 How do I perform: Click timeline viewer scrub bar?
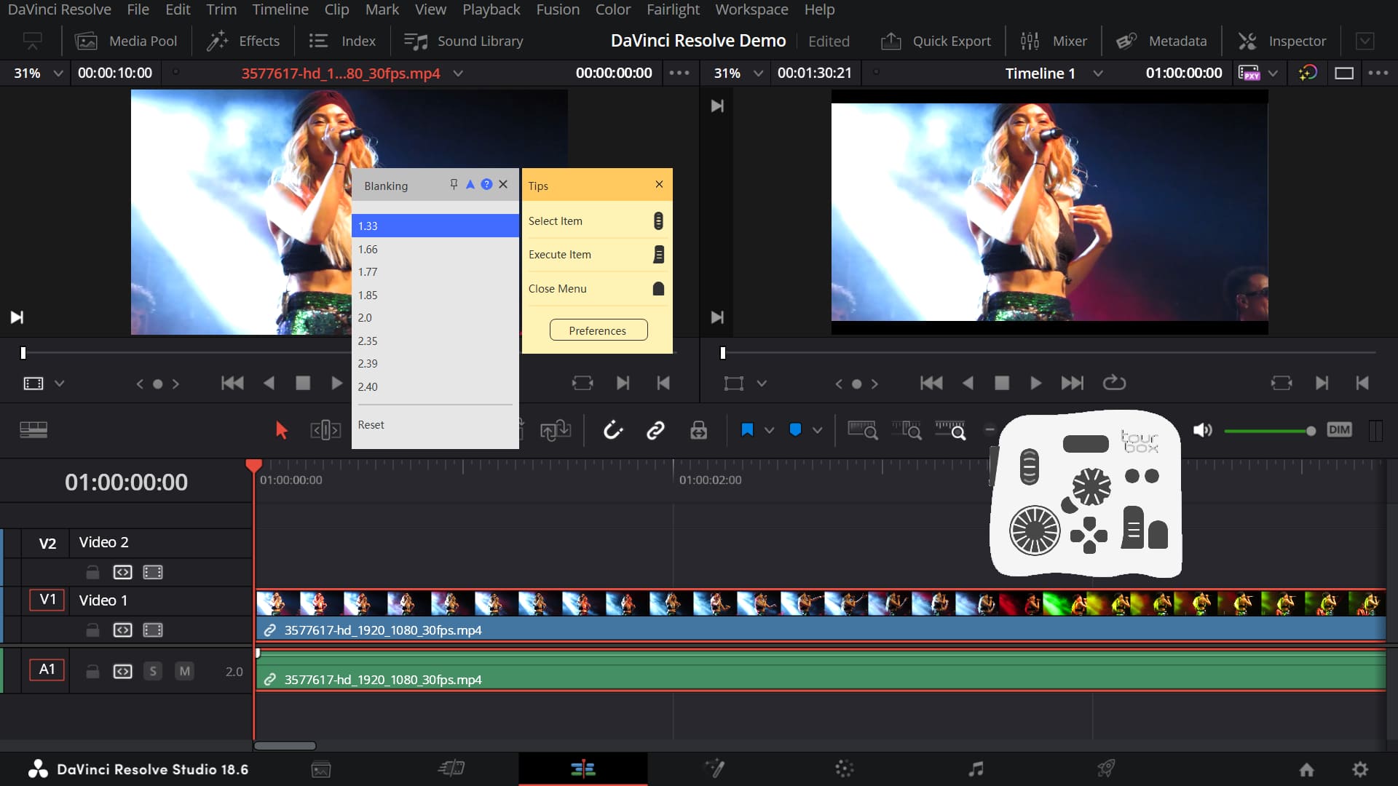[1048, 353]
